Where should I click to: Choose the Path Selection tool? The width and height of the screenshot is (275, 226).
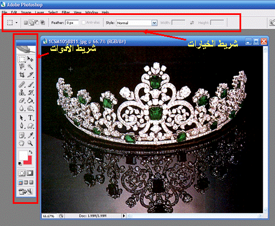click(22, 118)
